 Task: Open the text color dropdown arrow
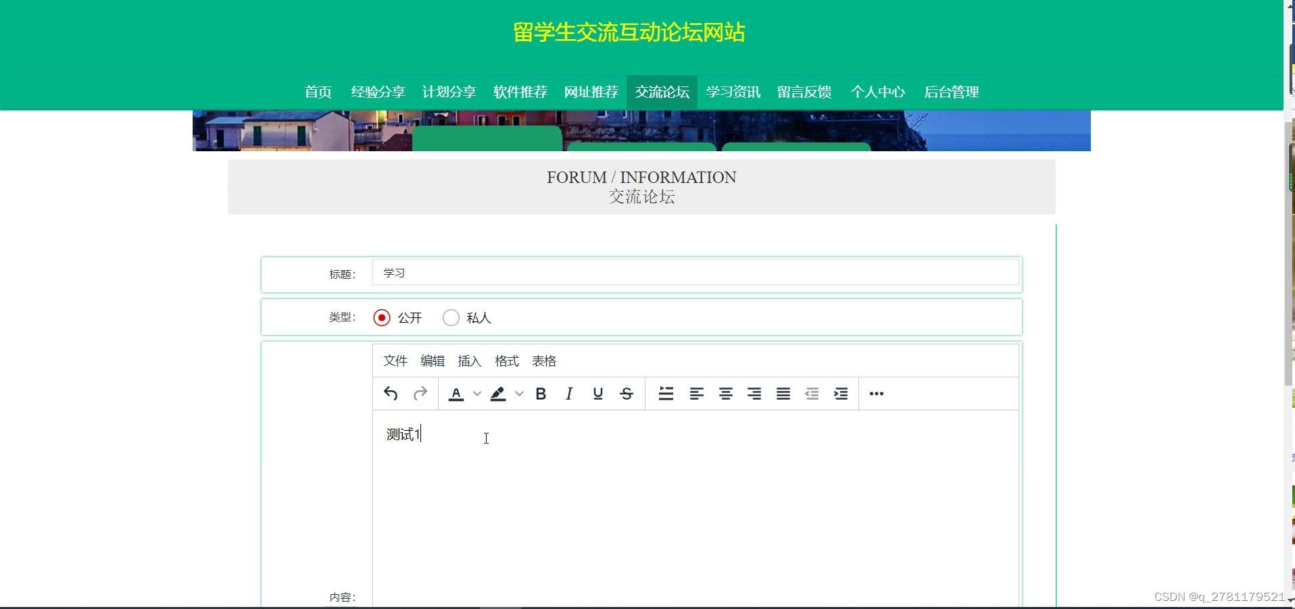coord(478,394)
